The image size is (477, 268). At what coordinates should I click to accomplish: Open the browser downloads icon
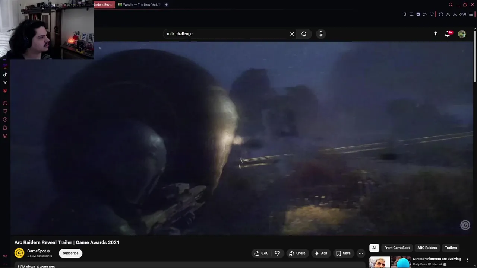click(x=455, y=14)
